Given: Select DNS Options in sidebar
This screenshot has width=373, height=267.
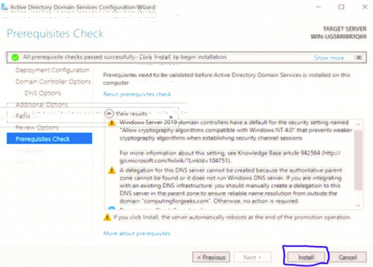Looking at the screenshot, I should click(x=43, y=93).
